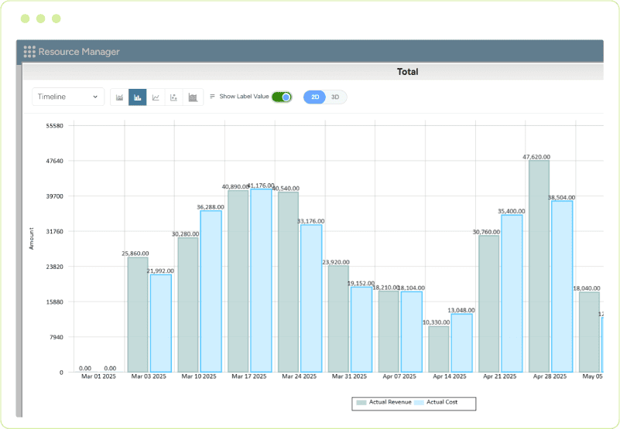Click the 35,400.00 data label
This screenshot has width=620, height=429.
pos(512,211)
